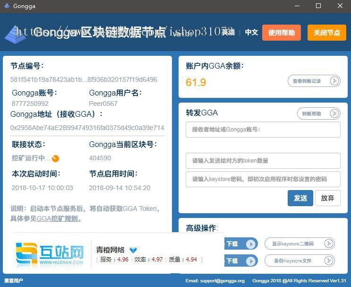Click the upper 下载 button's arrow icon
The width and height of the screenshot is (351, 287).
point(251,244)
